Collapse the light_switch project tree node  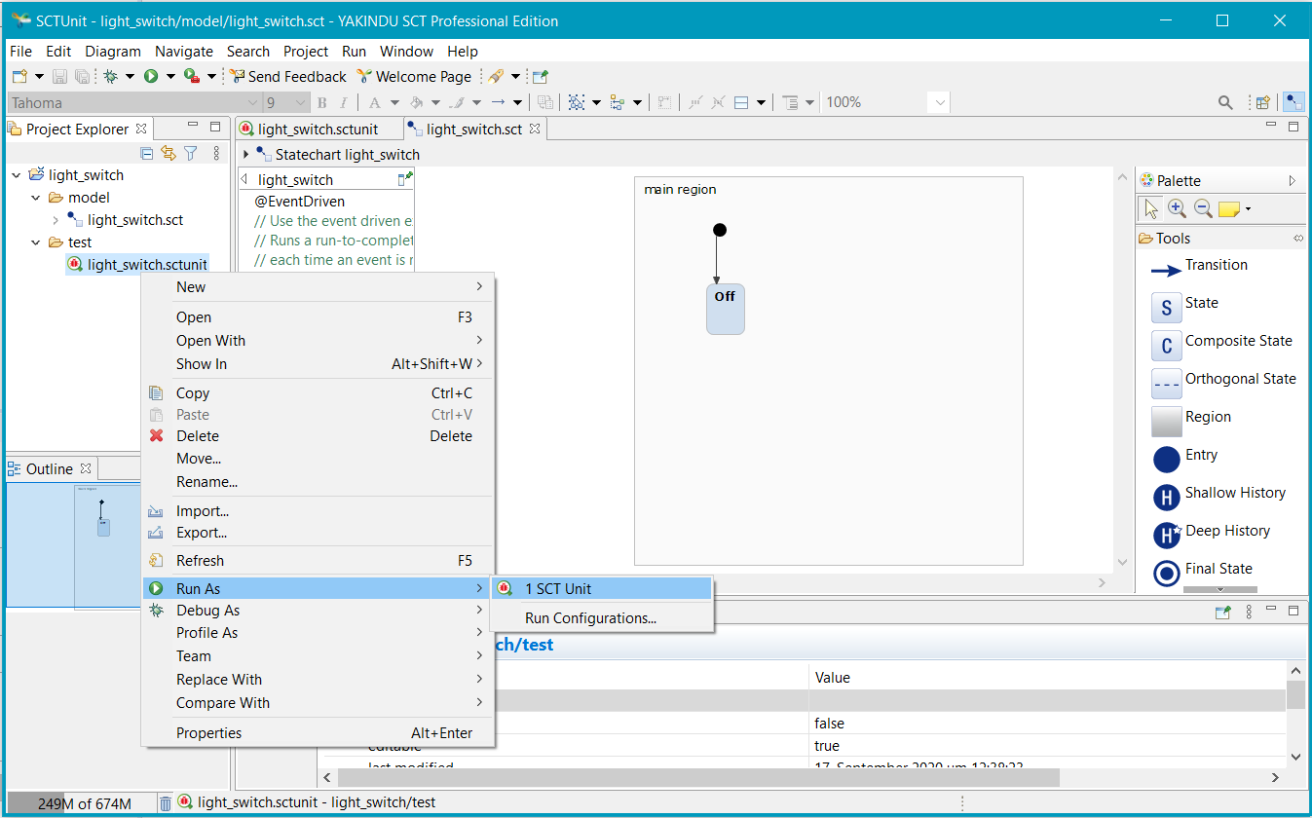click(x=17, y=175)
